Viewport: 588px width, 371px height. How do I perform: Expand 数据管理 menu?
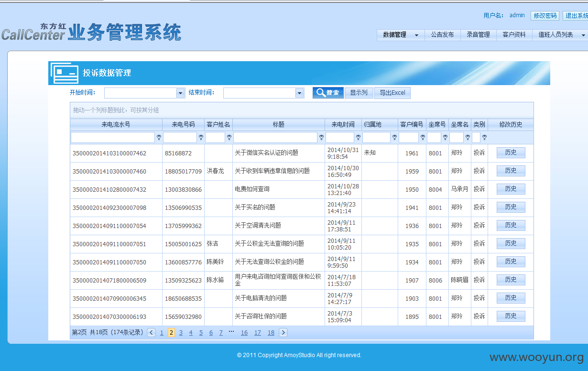(x=401, y=35)
